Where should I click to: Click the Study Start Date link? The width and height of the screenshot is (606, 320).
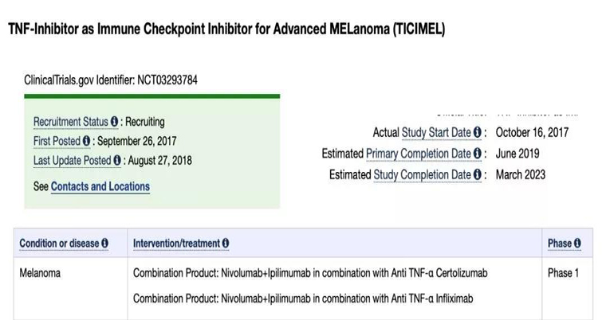(436, 132)
